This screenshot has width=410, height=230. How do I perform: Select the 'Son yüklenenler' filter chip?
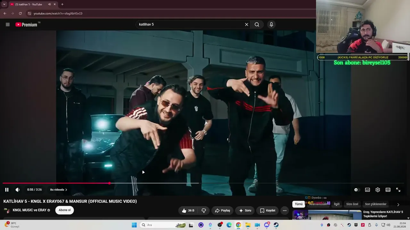click(376, 204)
